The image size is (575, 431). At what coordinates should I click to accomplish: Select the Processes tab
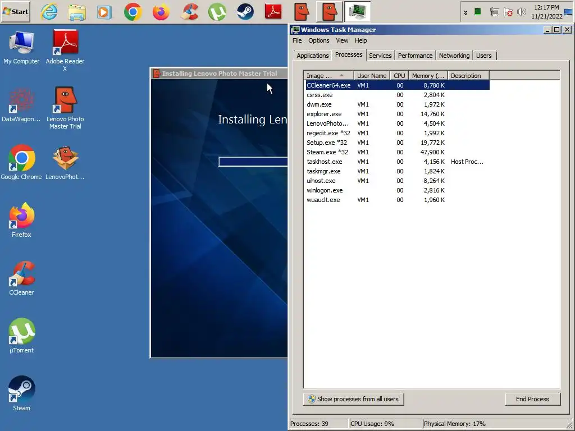pyautogui.click(x=349, y=54)
